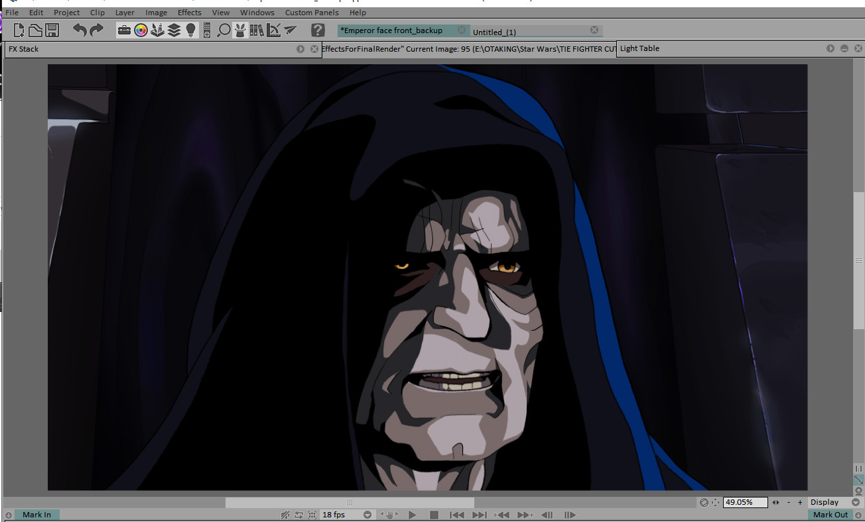This screenshot has height=522, width=865.
Task: Click the paper plane toolbar icon
Action: point(290,30)
